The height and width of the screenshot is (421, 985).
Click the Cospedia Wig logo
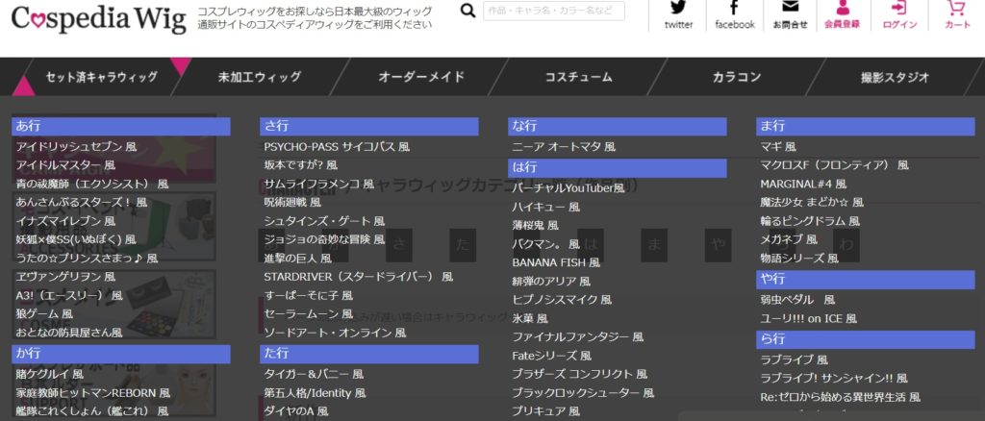(98, 18)
